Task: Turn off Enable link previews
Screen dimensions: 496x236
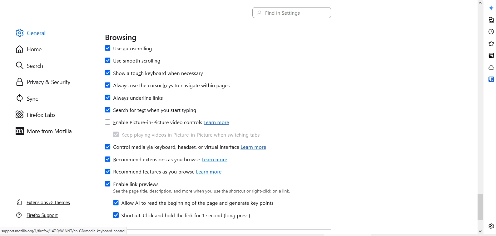Action: tap(108, 184)
